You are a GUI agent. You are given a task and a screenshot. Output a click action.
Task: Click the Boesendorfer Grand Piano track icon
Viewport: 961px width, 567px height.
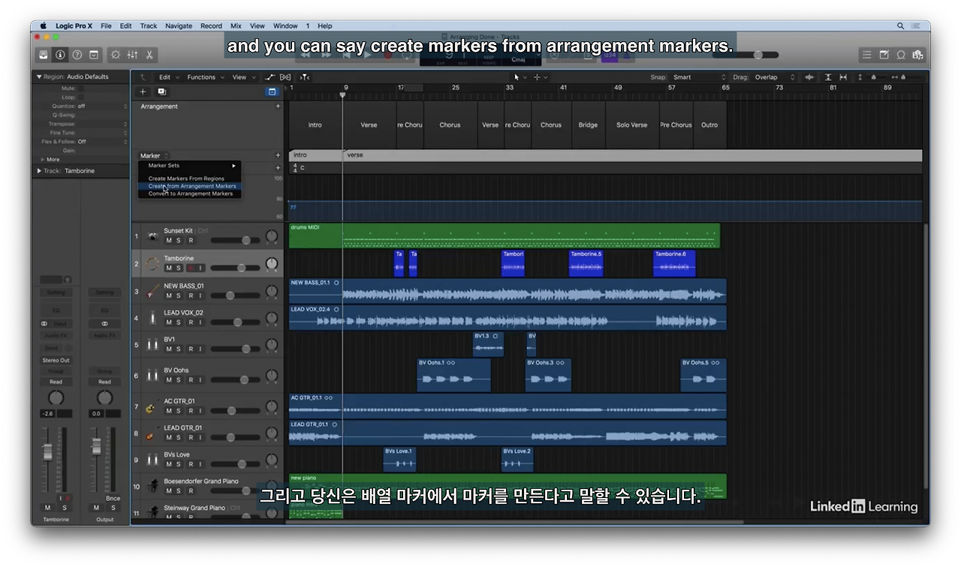coord(154,486)
